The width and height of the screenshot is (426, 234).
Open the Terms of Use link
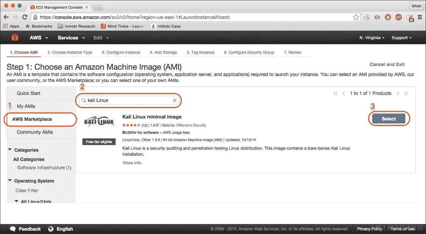pos(402,229)
